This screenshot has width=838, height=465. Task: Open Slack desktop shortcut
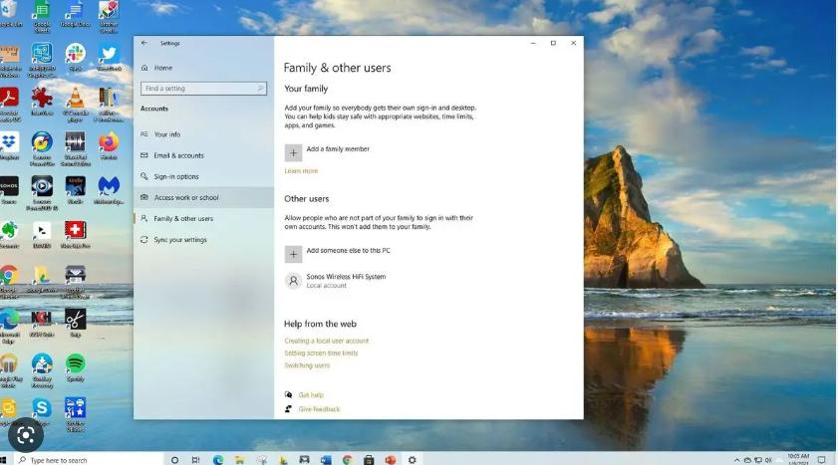(x=76, y=58)
